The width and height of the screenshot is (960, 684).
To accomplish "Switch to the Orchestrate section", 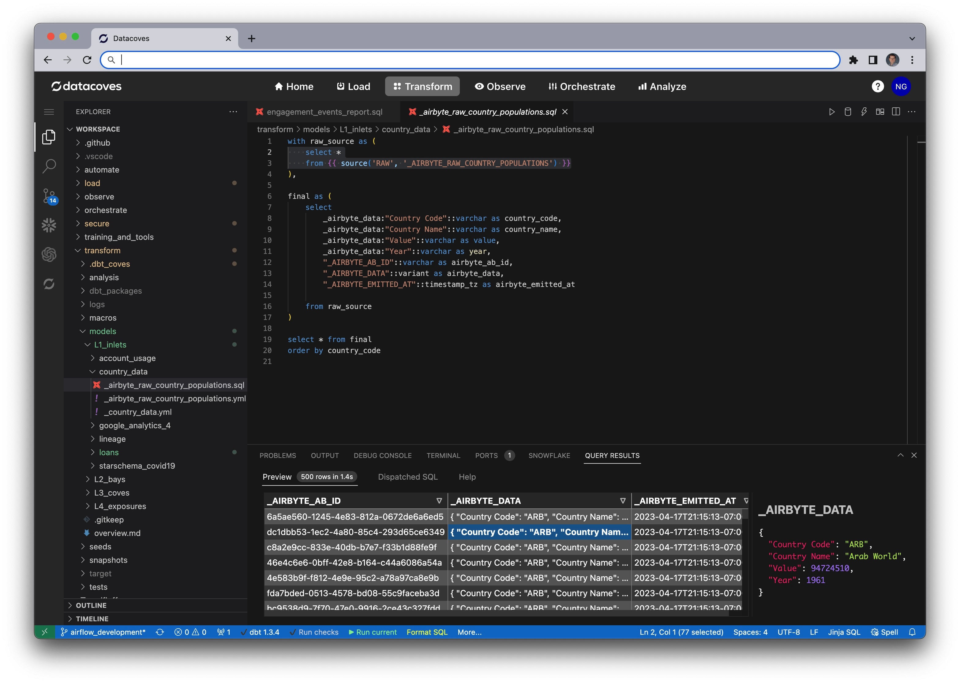I will [x=582, y=86].
